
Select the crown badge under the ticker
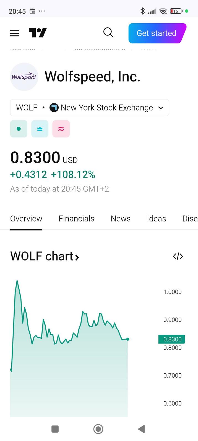point(40,129)
